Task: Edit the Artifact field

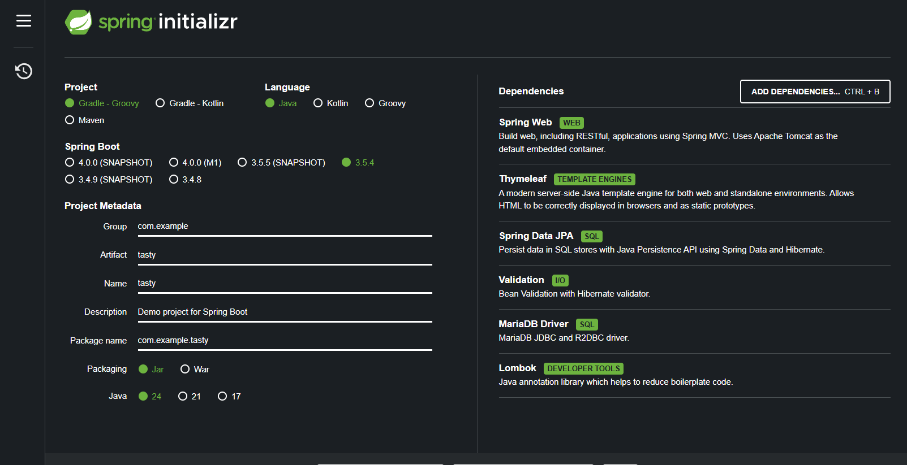Action: pyautogui.click(x=285, y=255)
